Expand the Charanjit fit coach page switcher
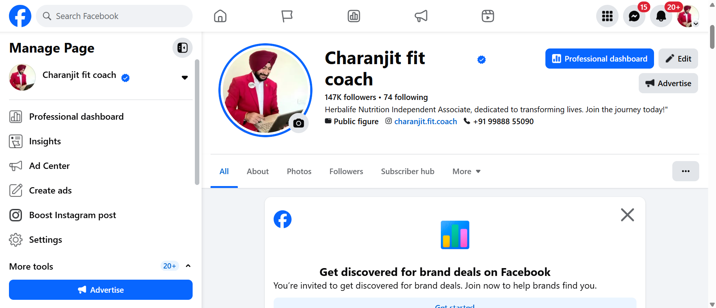Image resolution: width=716 pixels, height=308 pixels. 184,78
